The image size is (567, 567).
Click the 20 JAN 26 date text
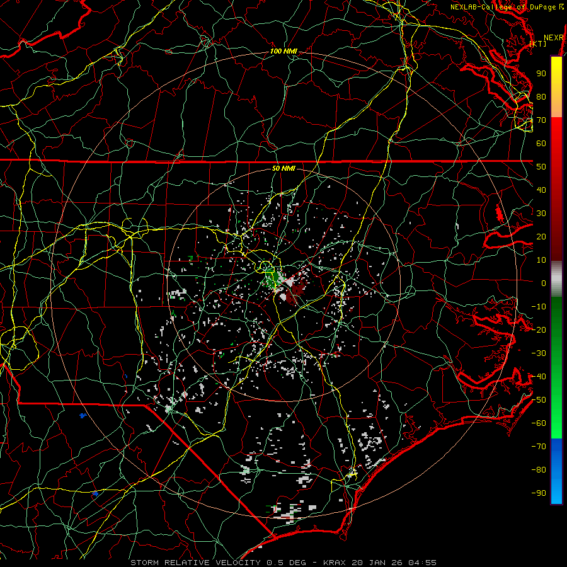tap(377, 563)
